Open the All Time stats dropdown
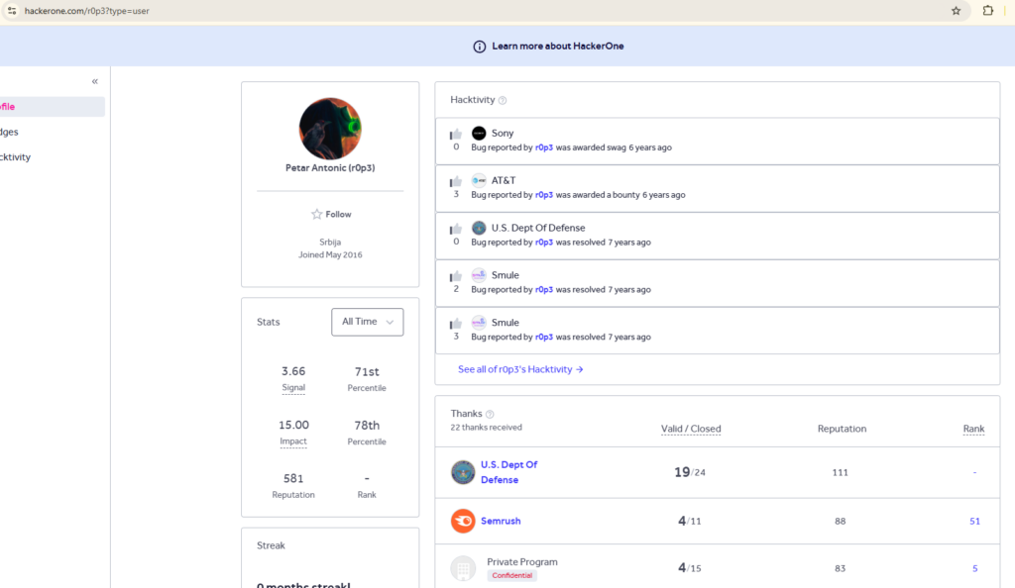 coord(367,322)
